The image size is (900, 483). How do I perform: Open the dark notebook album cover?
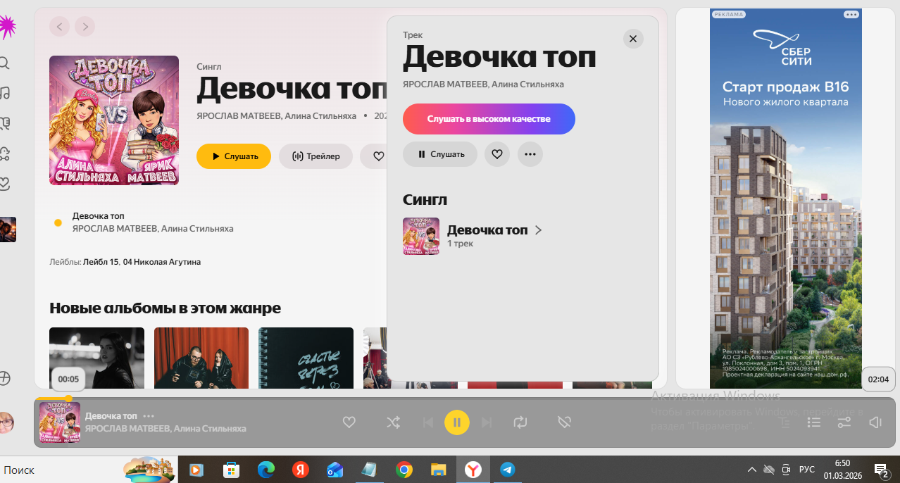306,358
